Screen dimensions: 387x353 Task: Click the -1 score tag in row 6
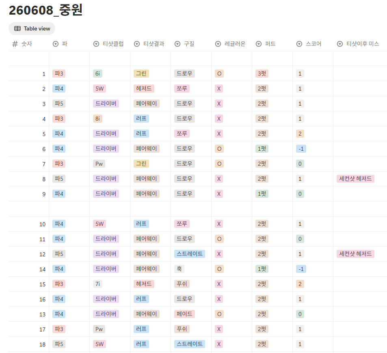301,149
